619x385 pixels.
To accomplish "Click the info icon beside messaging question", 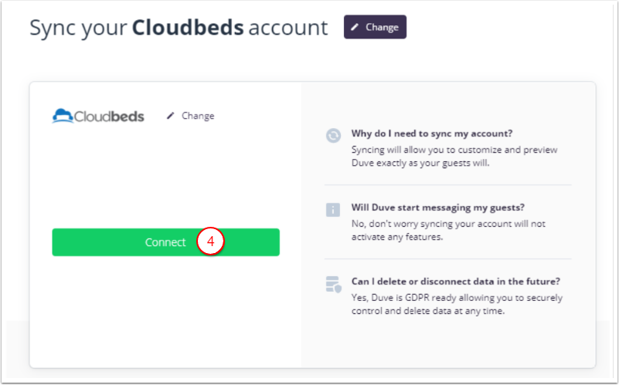I will (x=333, y=210).
